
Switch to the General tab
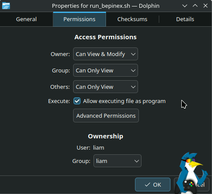coord(26,19)
